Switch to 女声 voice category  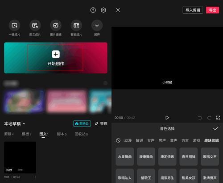tap(151, 140)
